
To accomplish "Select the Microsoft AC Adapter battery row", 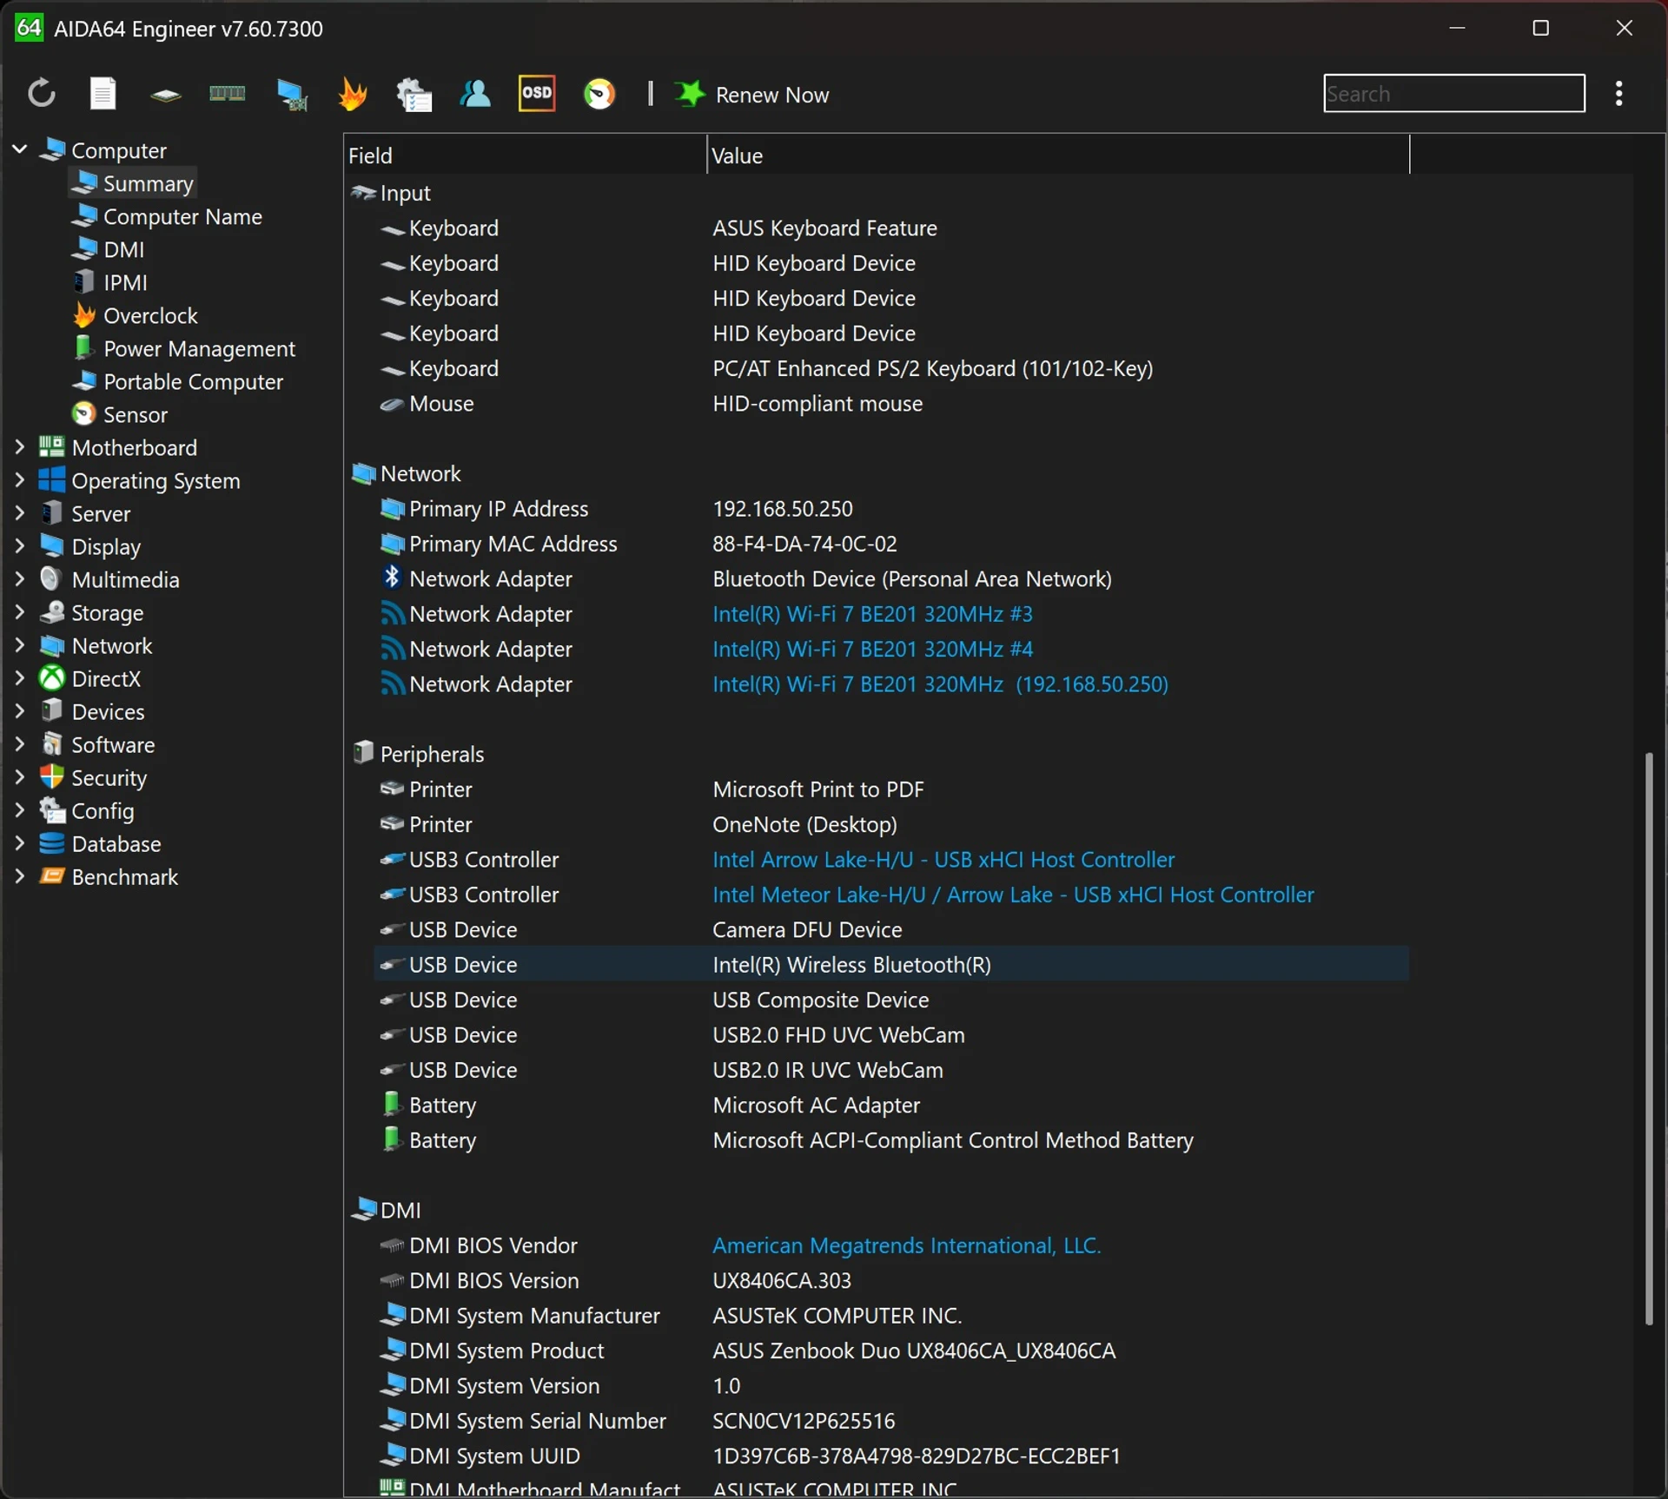I will click(891, 1106).
